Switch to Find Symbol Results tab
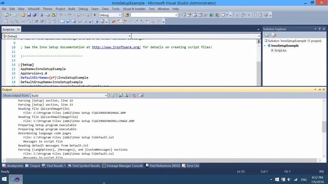 [x=84, y=166]
